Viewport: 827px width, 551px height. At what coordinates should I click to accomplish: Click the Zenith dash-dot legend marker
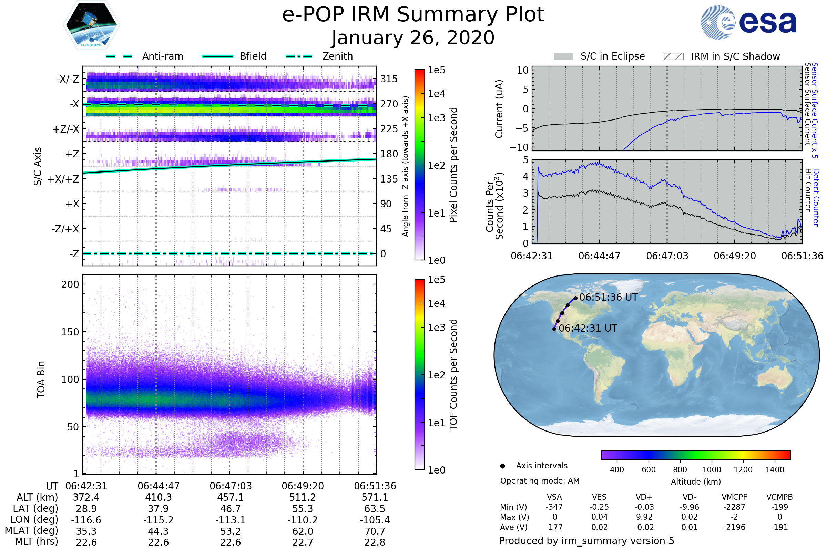point(299,56)
